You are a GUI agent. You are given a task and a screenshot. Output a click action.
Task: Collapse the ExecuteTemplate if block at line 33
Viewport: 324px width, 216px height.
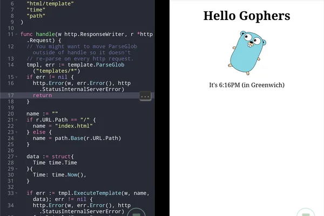point(17,193)
